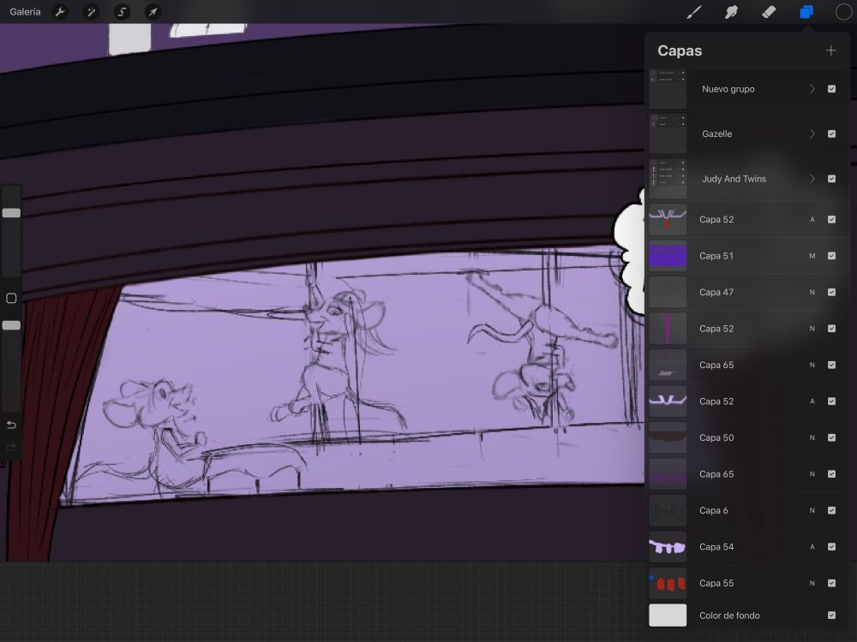Hide the Judy And Twins group

click(831, 179)
